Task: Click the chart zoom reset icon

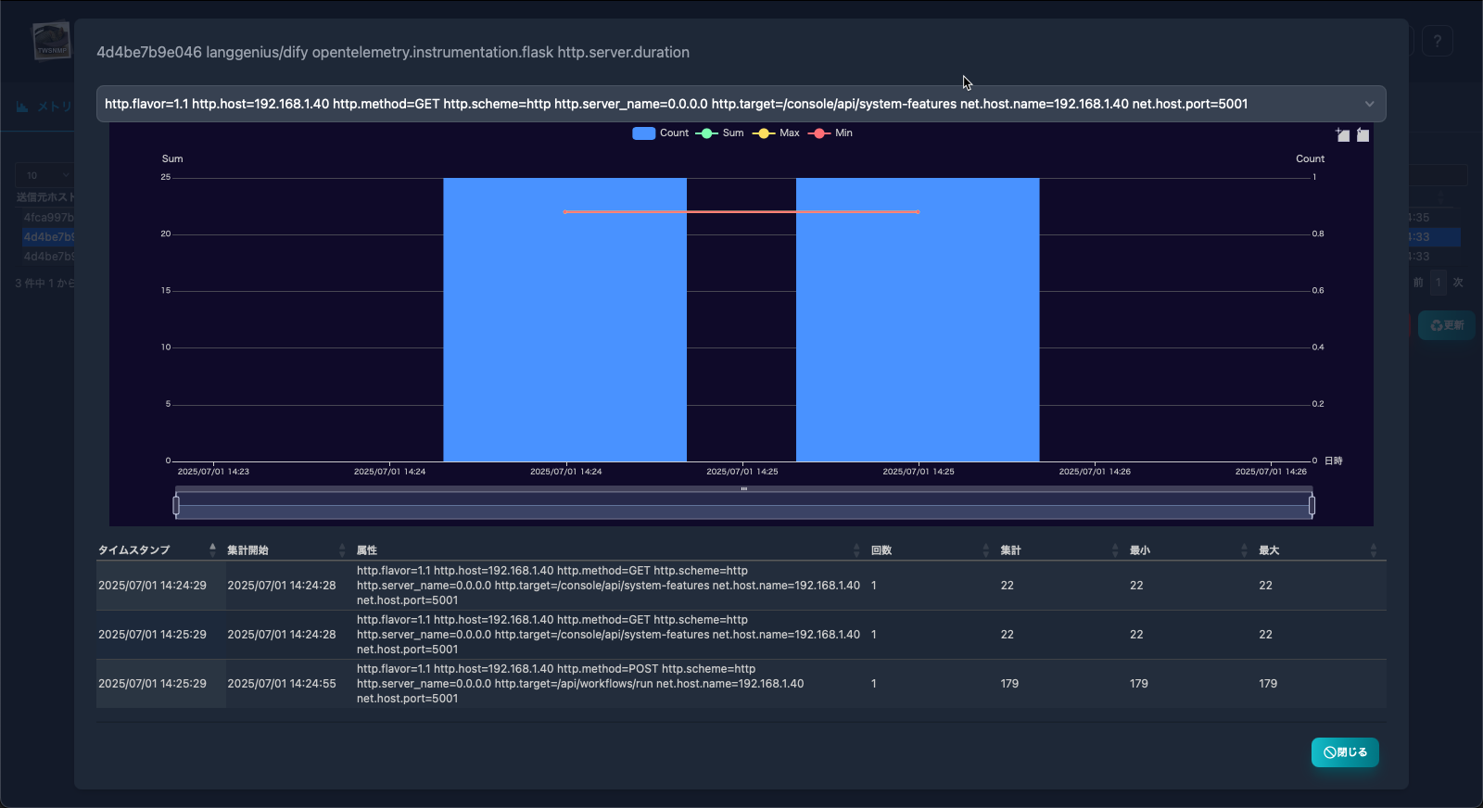Action: coord(1363,135)
